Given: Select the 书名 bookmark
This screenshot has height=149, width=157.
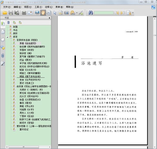Looking at the screenshot, I should [15, 30].
